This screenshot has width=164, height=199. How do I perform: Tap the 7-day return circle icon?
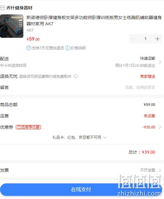(29, 48)
